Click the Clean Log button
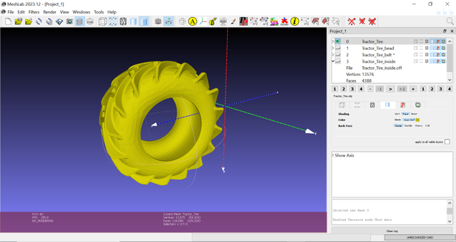The image size is (456, 242). coord(392,231)
